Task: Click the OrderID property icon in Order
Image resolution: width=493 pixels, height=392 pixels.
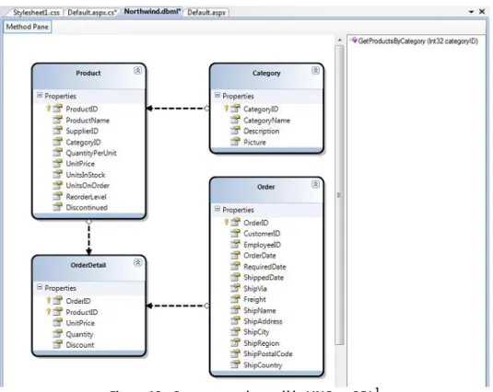Action: (235, 222)
